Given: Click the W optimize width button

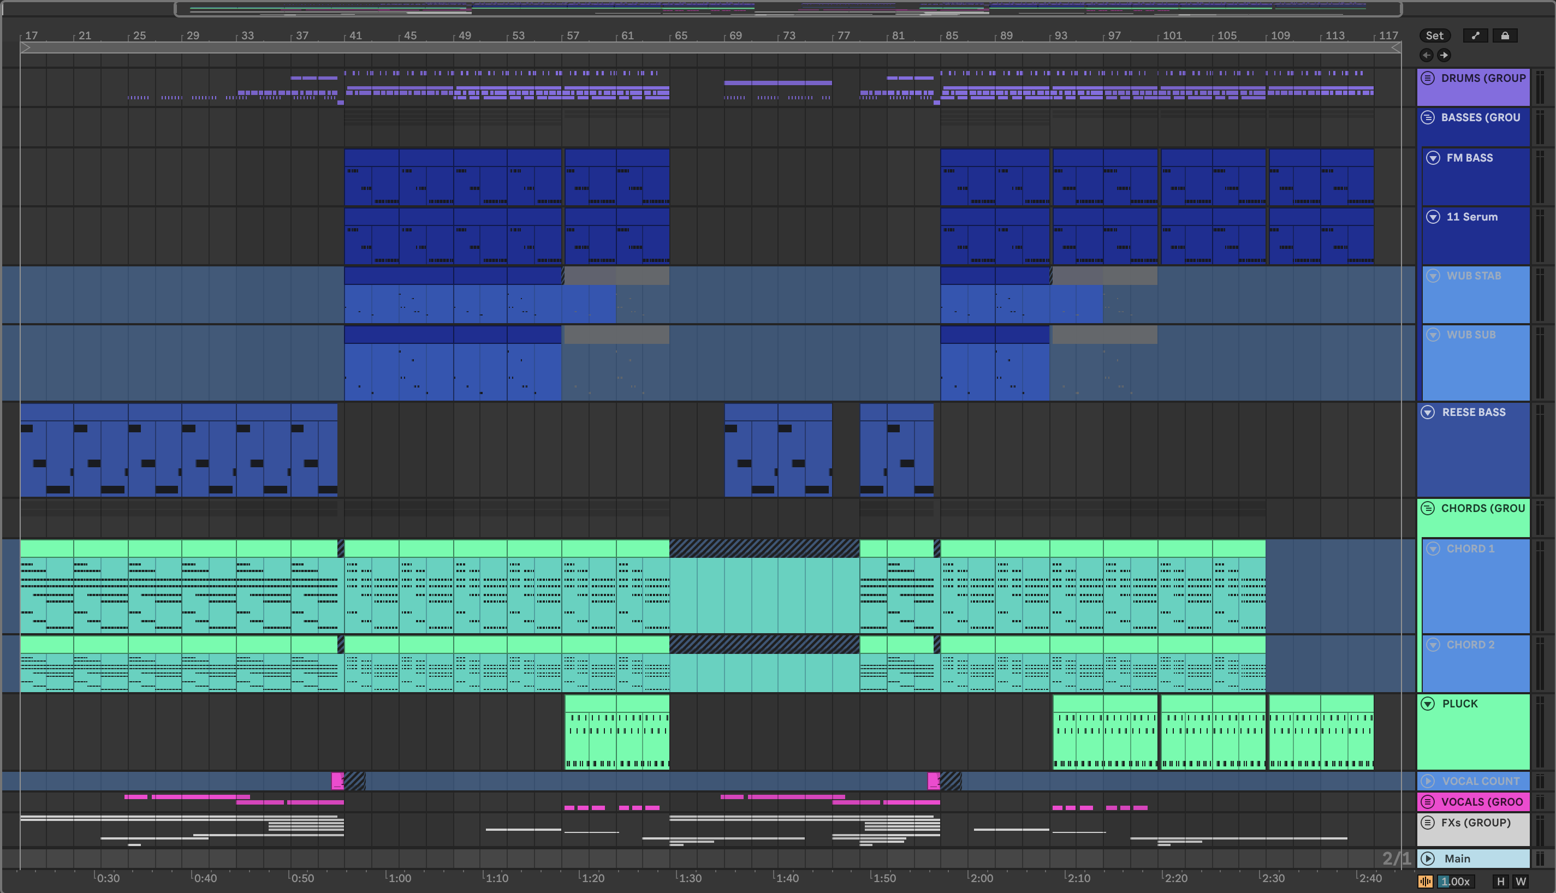Looking at the screenshot, I should pos(1521,882).
